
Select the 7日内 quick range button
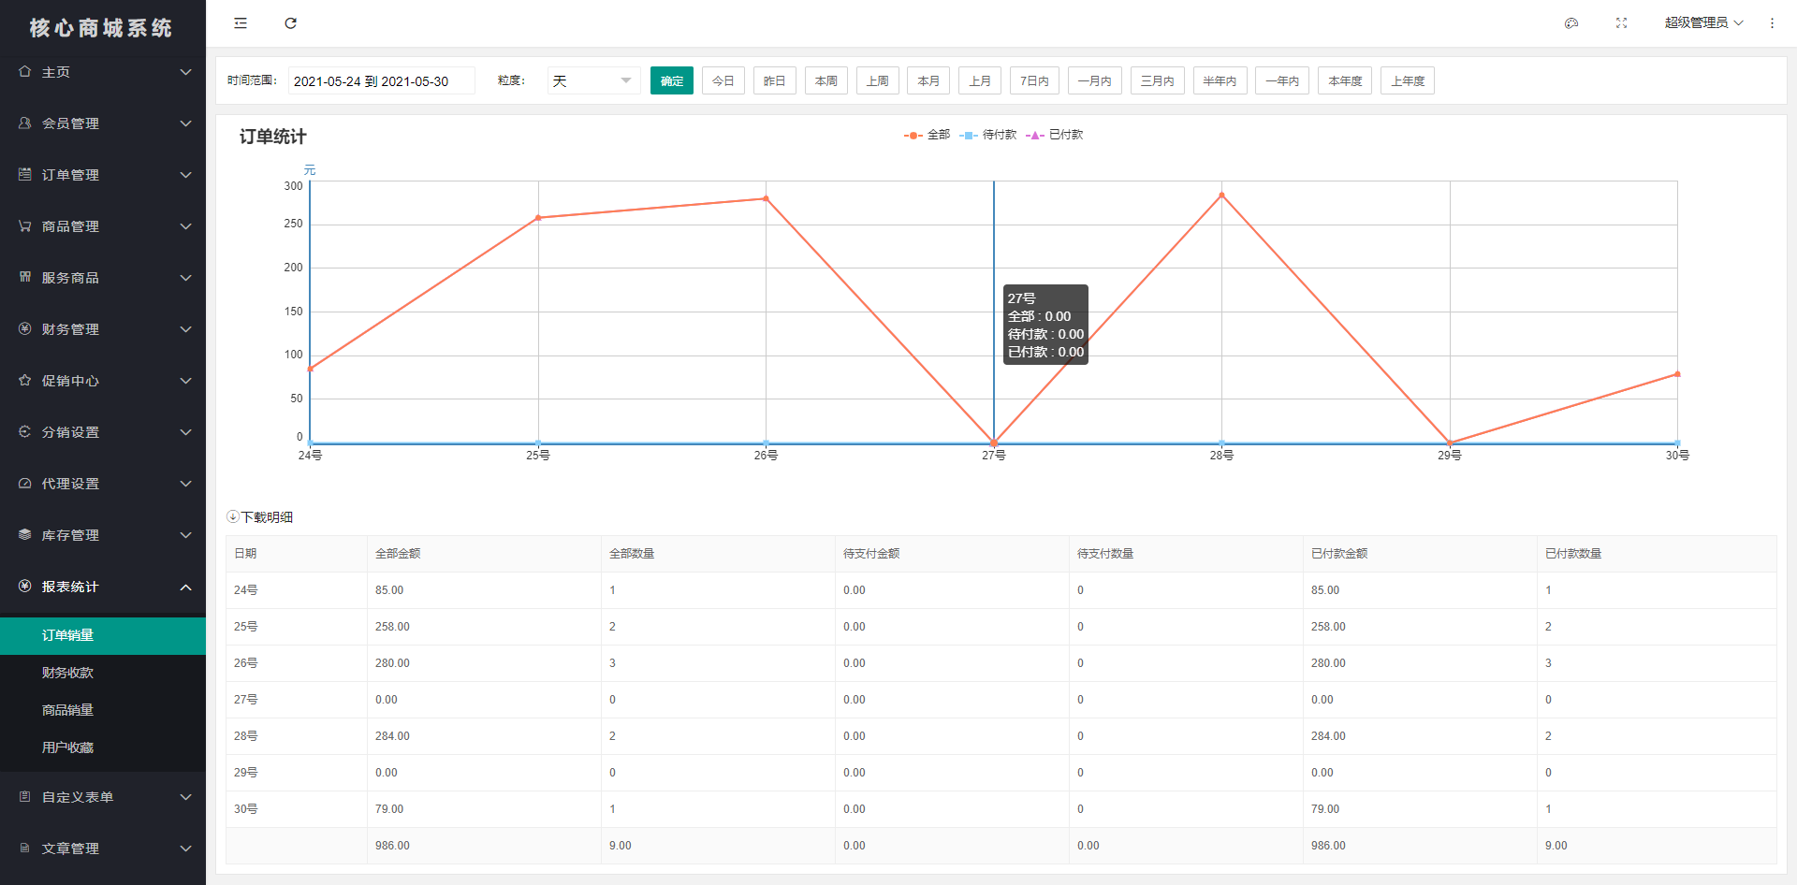click(1035, 80)
